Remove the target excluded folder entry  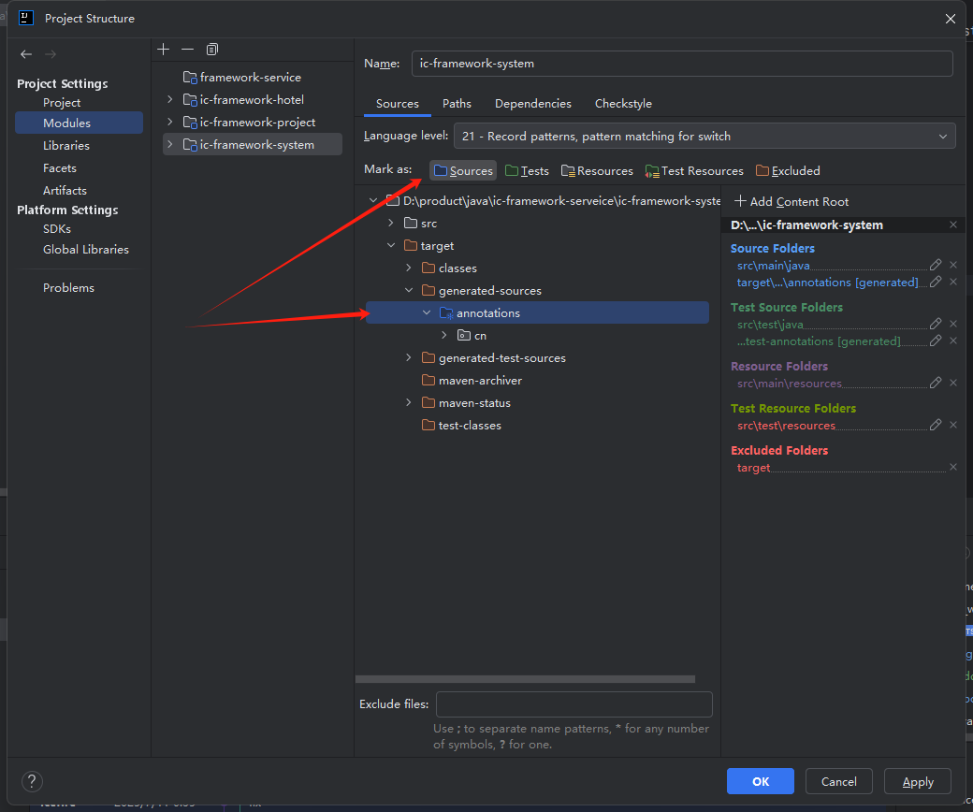(x=953, y=468)
